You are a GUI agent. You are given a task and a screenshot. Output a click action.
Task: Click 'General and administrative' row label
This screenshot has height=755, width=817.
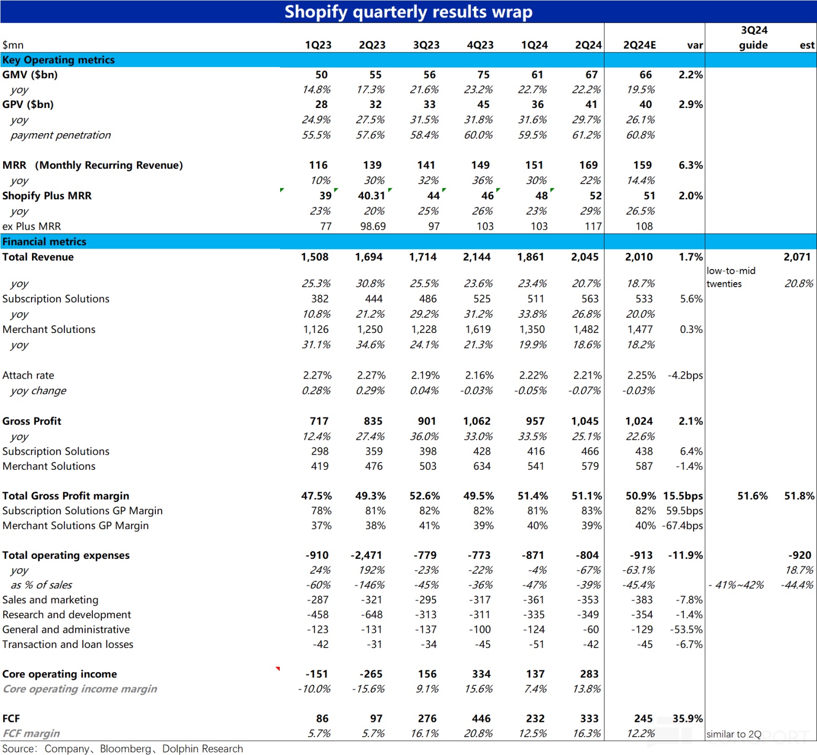click(66, 630)
